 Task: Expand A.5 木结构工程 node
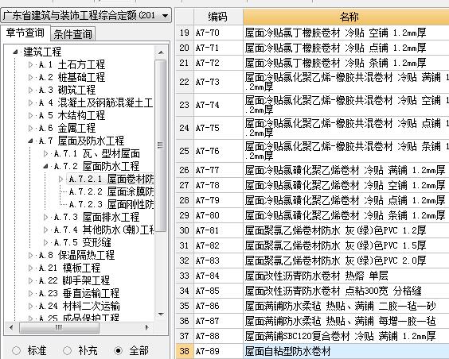pos(30,115)
